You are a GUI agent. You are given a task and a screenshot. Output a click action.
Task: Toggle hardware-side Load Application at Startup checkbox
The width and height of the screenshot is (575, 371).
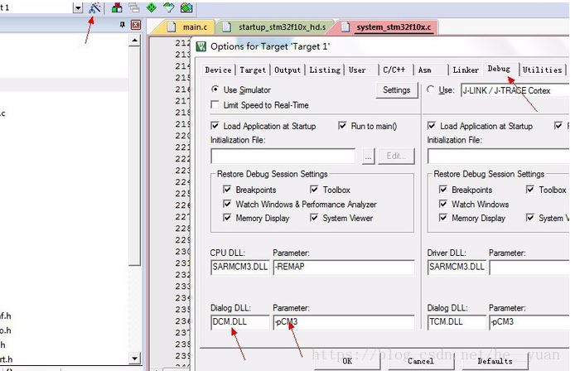click(x=432, y=126)
